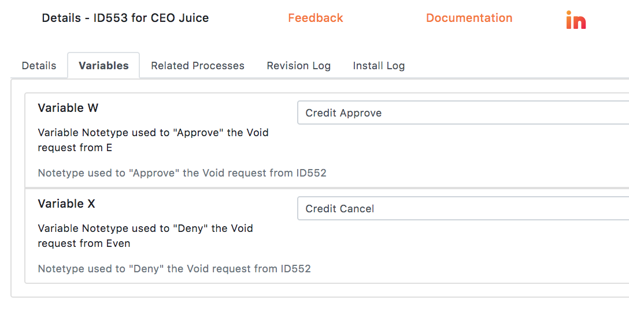629x315 pixels.
Task: Click the orange 'in' logo icon
Action: coord(576,20)
